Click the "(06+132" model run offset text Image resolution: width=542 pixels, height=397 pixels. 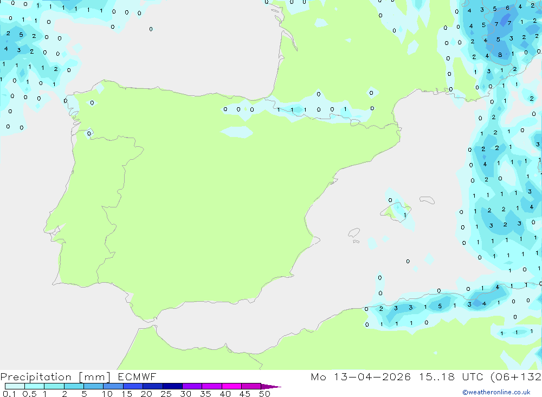516,376
